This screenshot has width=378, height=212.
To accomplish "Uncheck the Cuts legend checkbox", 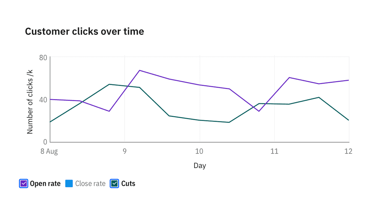I will coord(114,184).
